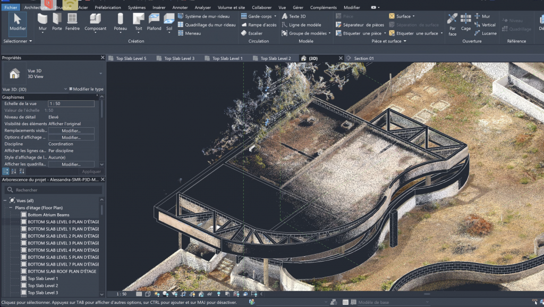Click the Modifier le type button
The width and height of the screenshot is (544, 307).
click(87, 89)
